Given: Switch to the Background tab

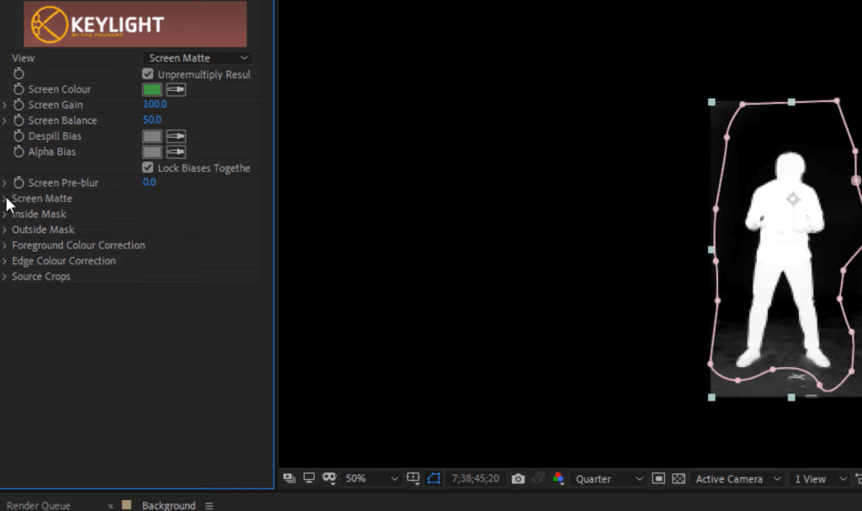Looking at the screenshot, I should pos(168,505).
